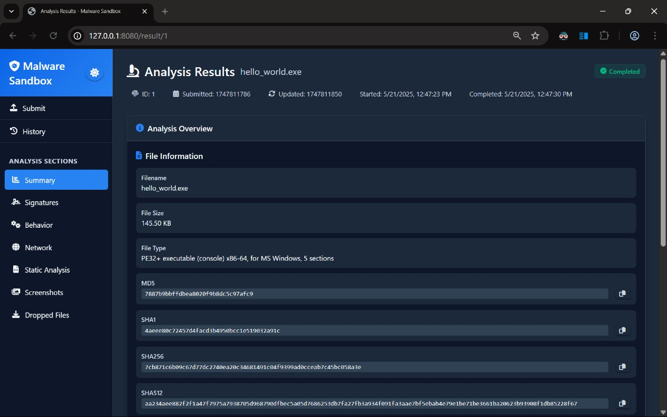This screenshot has width=667, height=417.
Task: Open the Dropped Files section
Action: [56, 315]
